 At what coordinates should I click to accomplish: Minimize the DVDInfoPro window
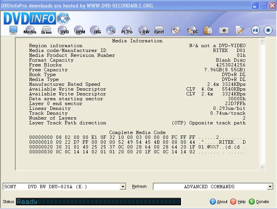(255, 6)
